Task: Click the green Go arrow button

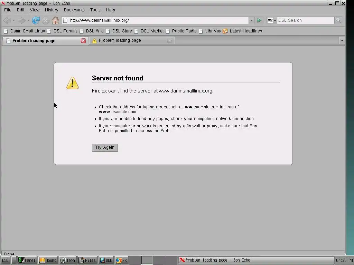Action: 259,20
